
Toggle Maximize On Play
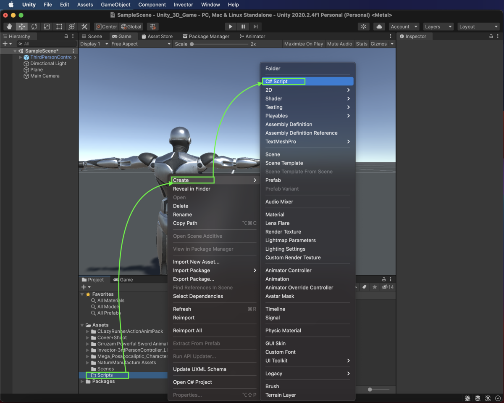[x=304, y=44]
